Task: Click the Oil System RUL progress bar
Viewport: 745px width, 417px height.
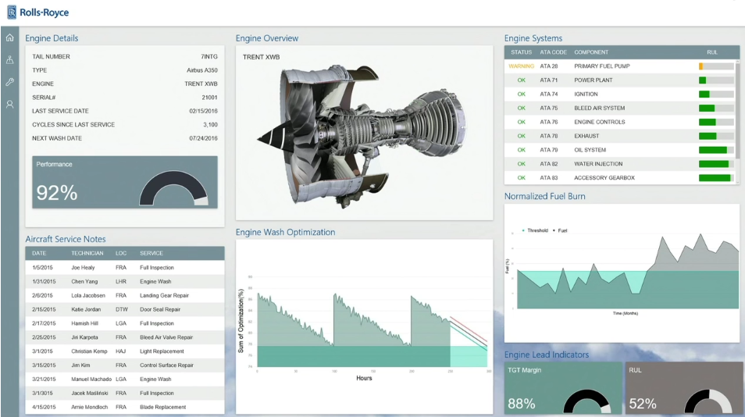Action: [x=715, y=150]
